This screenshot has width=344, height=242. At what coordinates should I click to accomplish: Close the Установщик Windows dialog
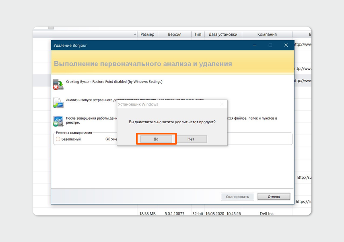[x=221, y=104]
